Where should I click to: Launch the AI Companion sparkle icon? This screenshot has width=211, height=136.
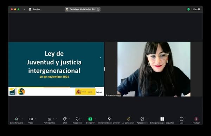point(128,119)
